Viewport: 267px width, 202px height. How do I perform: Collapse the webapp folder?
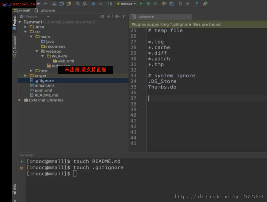click(37, 51)
